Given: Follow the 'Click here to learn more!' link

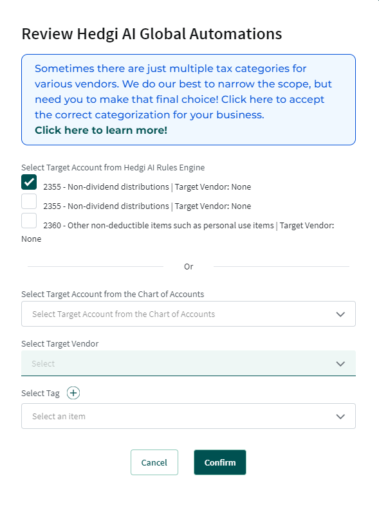Looking at the screenshot, I should click(x=101, y=131).
